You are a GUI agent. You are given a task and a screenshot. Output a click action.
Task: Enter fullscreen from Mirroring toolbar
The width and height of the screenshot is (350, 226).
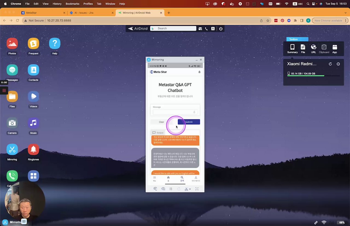(197, 189)
